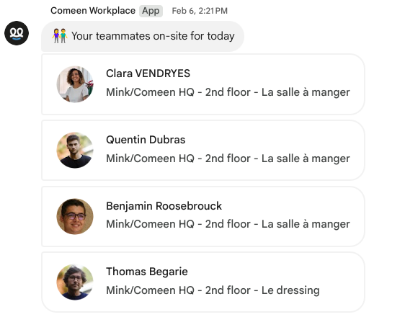Click the Feb 6, 2:21 PM timestamp
Screen dimensions: 405x317
(x=200, y=11)
